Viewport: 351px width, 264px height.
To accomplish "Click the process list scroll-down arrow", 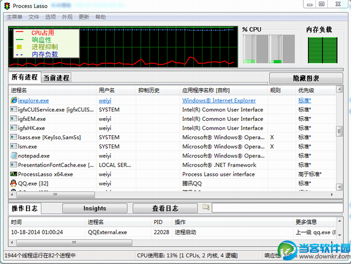I will (340, 187).
